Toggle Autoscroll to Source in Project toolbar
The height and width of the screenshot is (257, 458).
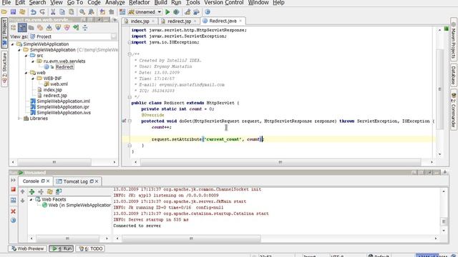click(40, 28)
